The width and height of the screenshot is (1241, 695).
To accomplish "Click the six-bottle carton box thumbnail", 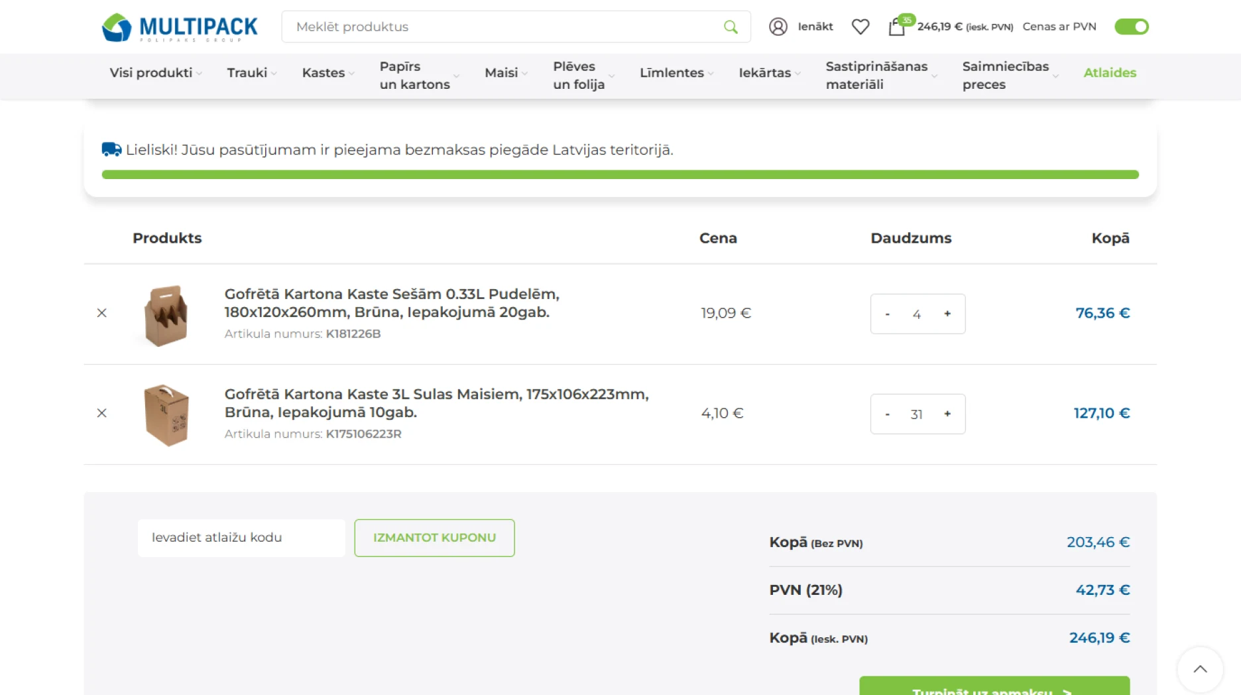I will coord(166,316).
